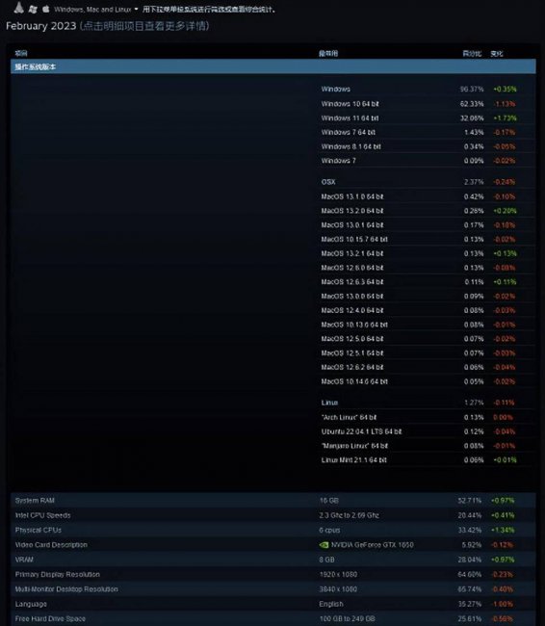The image size is (545, 626).
Task: Click the Apple logo icon at top
Action: click(x=46, y=9)
